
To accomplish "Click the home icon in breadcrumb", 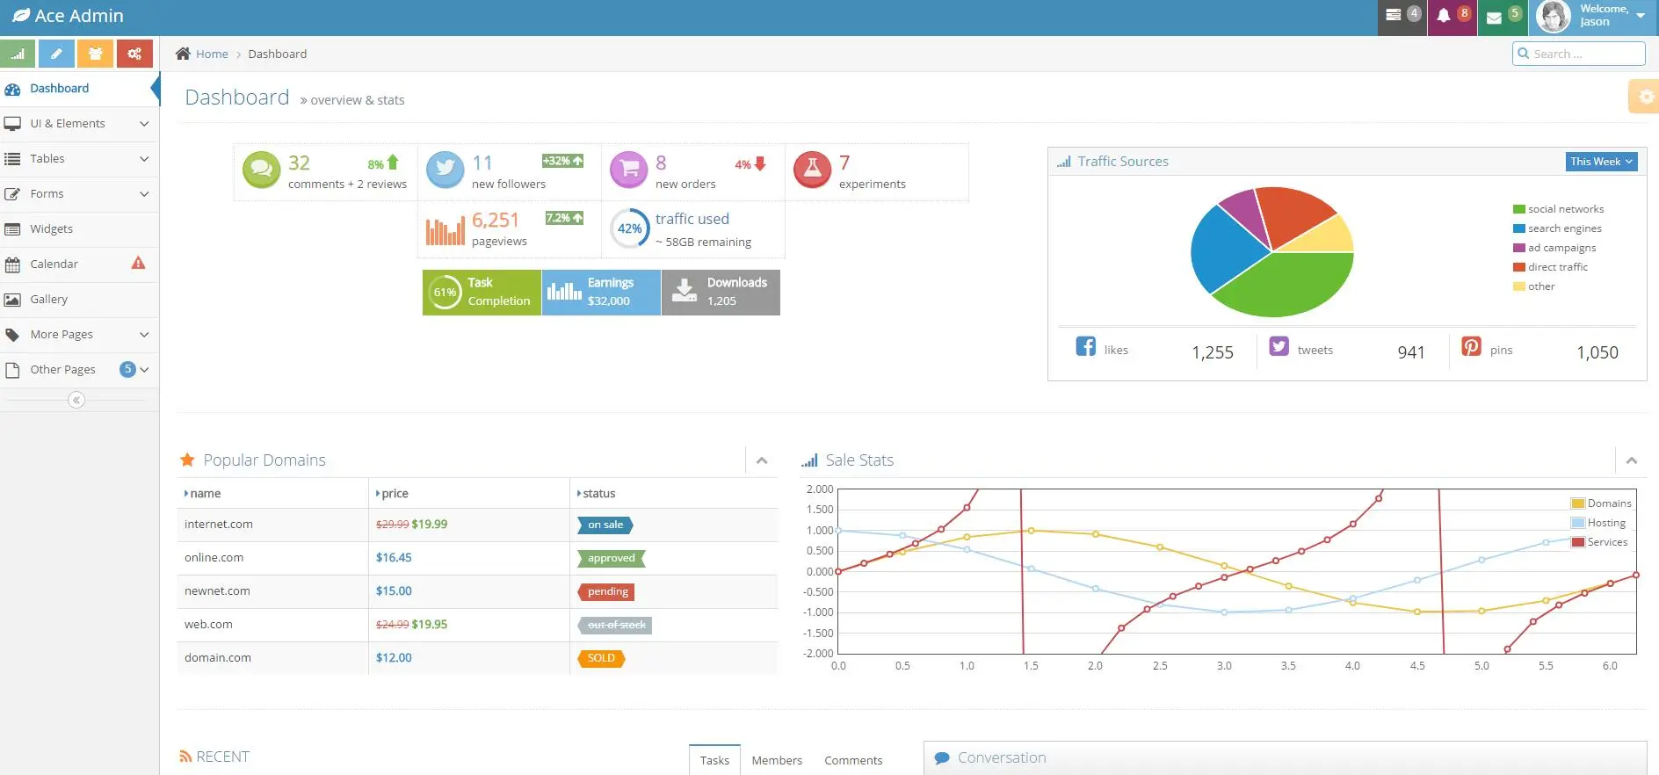I will click(x=183, y=54).
